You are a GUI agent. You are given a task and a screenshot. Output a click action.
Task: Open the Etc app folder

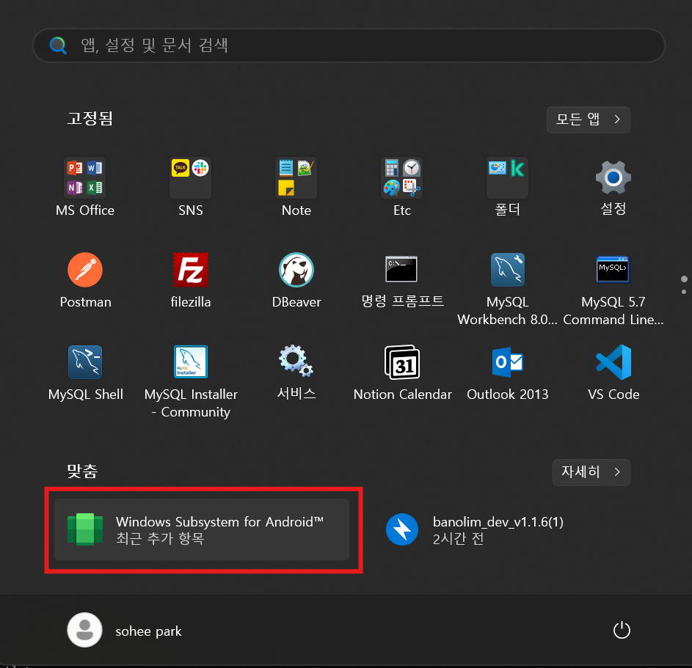click(402, 188)
